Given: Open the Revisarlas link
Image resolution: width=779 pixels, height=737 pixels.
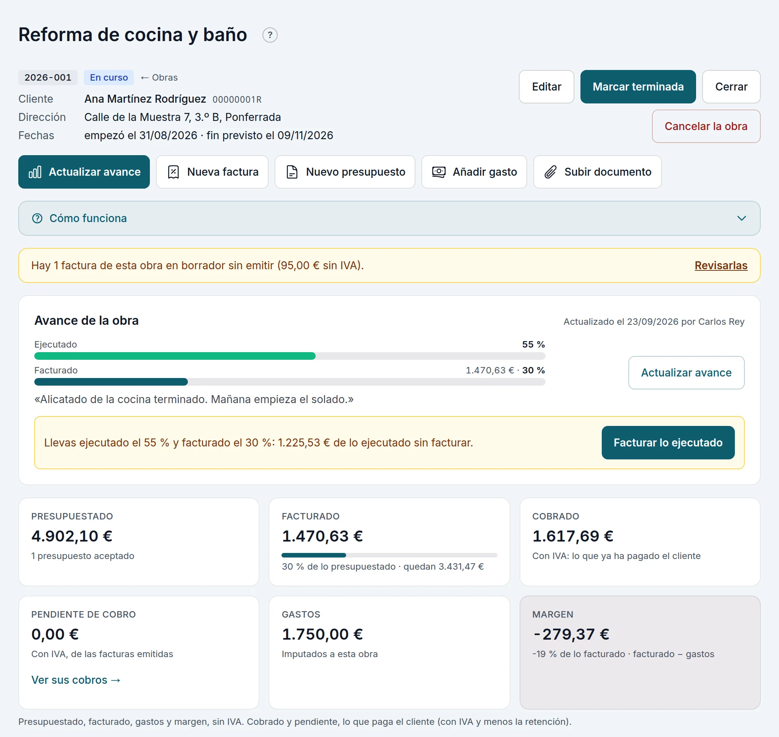Looking at the screenshot, I should tap(721, 265).
